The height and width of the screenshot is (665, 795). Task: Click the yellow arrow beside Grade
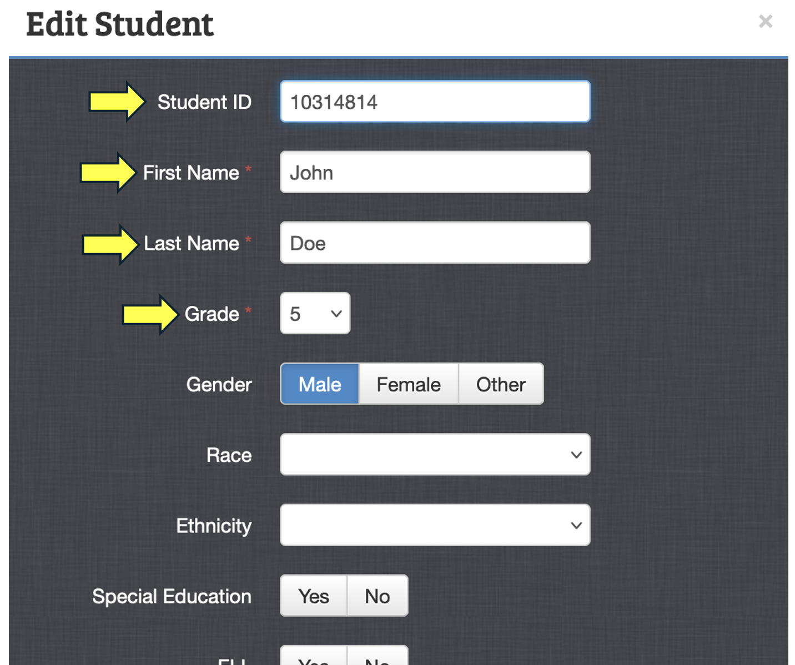click(x=150, y=314)
